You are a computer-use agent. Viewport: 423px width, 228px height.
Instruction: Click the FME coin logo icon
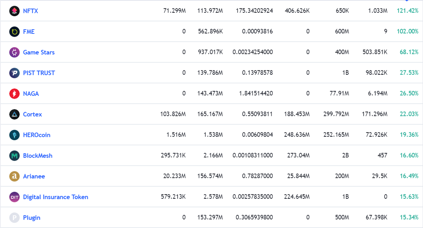[14, 32]
